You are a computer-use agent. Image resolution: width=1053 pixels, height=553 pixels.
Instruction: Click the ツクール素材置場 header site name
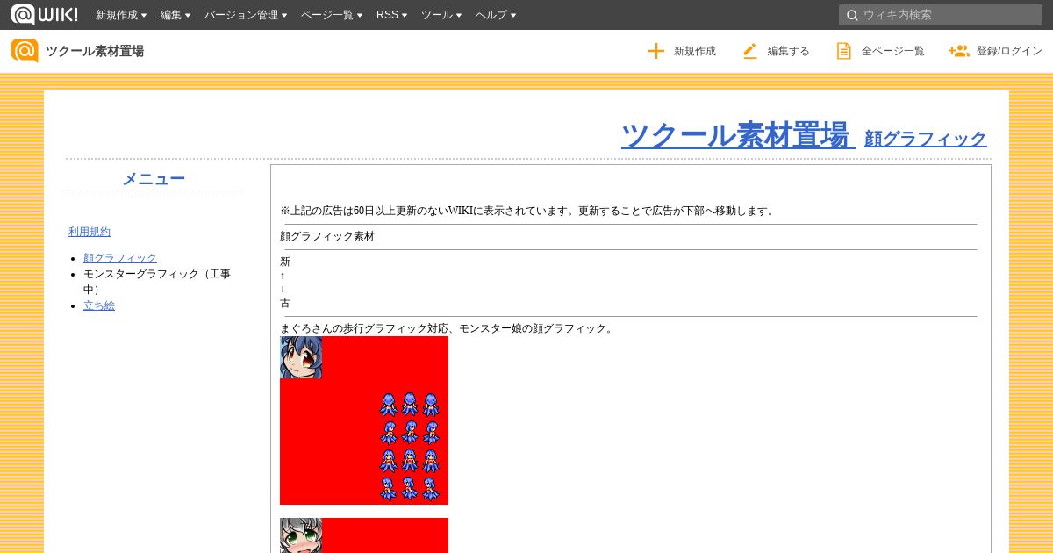point(95,51)
